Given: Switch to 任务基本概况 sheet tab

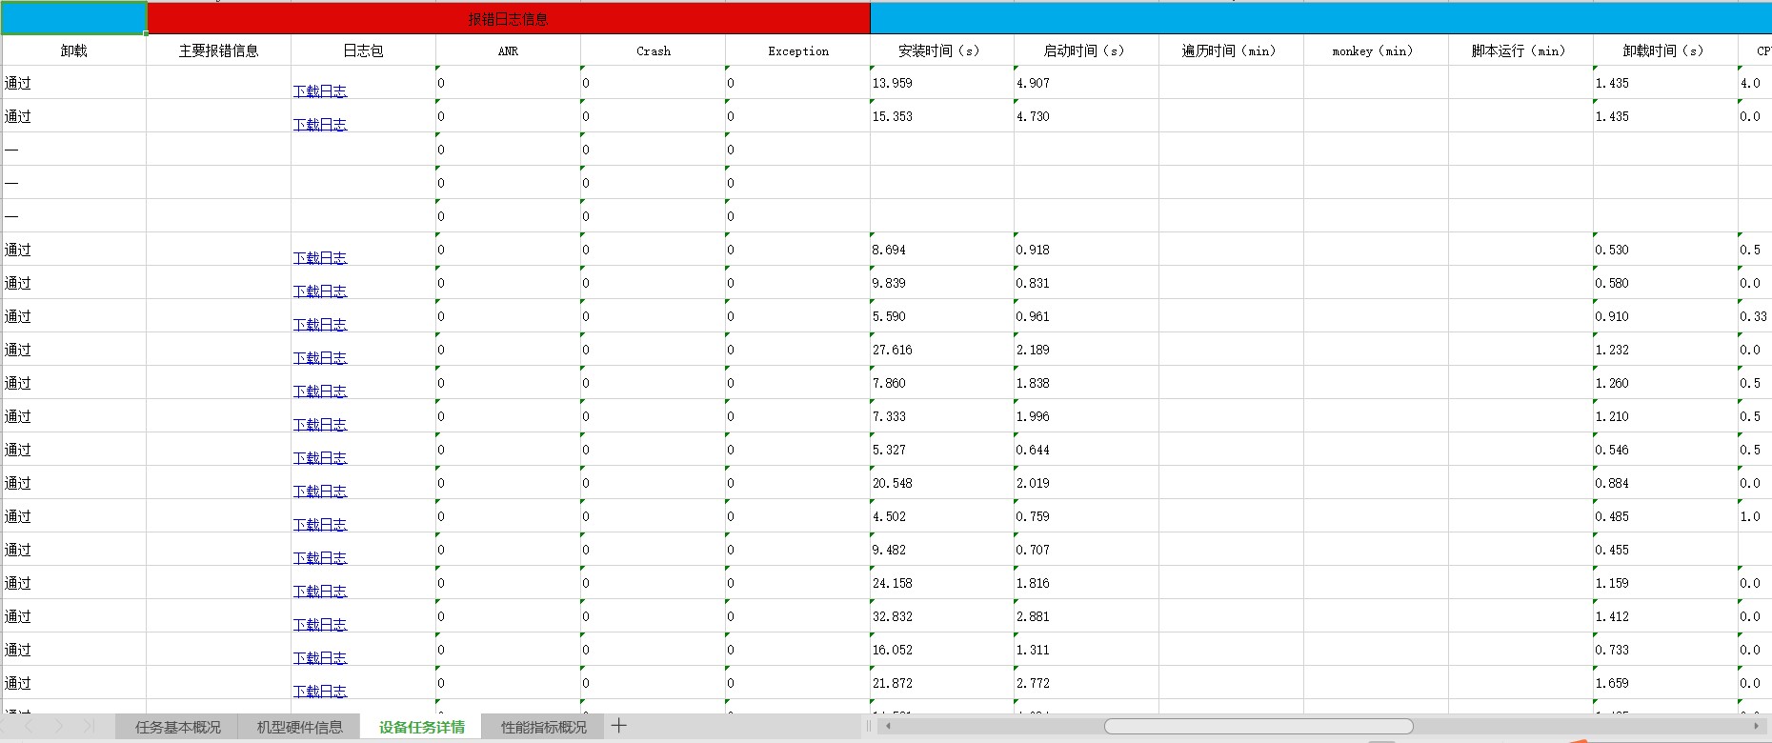Looking at the screenshot, I should click(178, 727).
